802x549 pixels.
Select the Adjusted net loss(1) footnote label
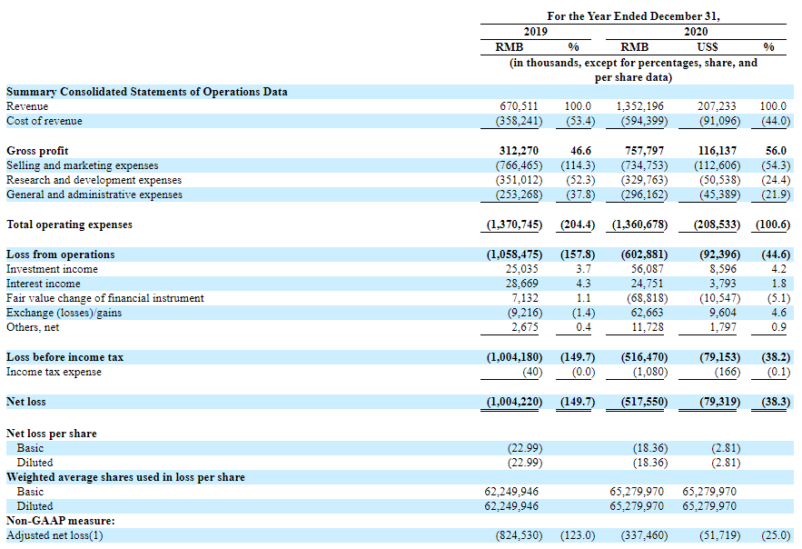(54, 535)
